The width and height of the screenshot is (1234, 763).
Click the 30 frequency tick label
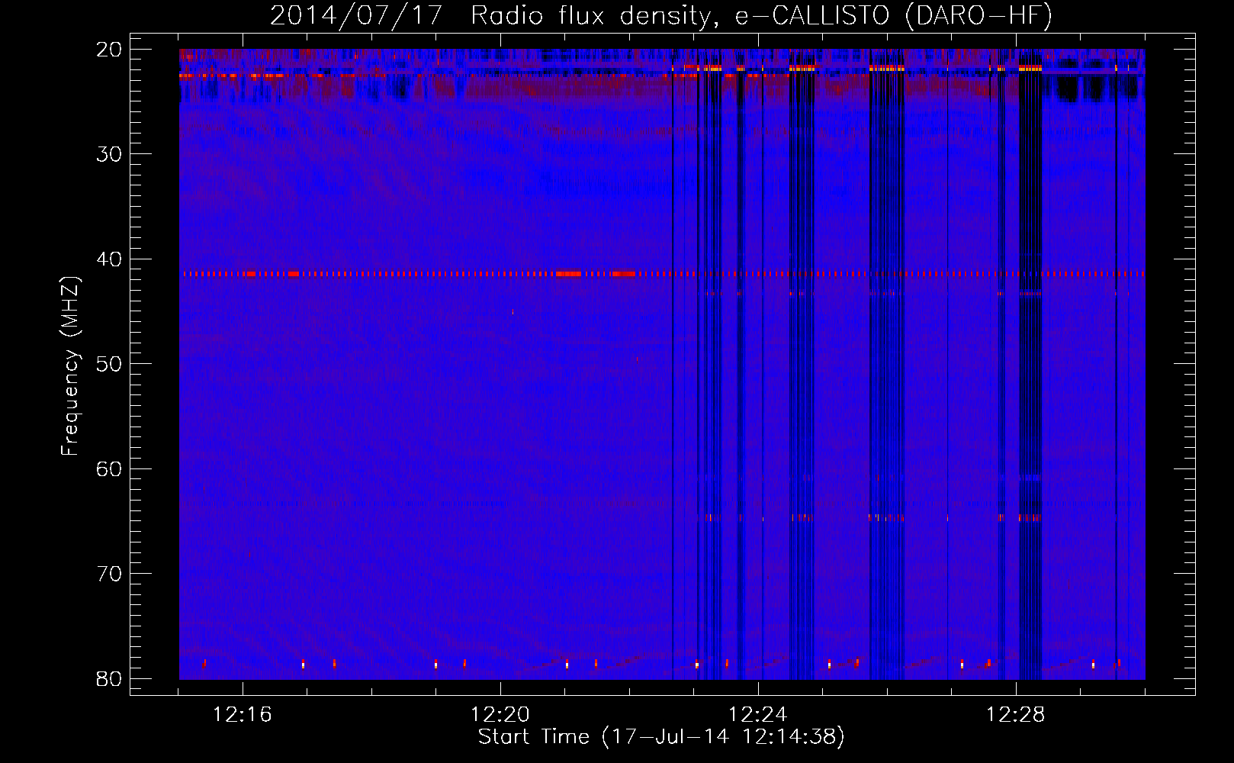tap(110, 154)
